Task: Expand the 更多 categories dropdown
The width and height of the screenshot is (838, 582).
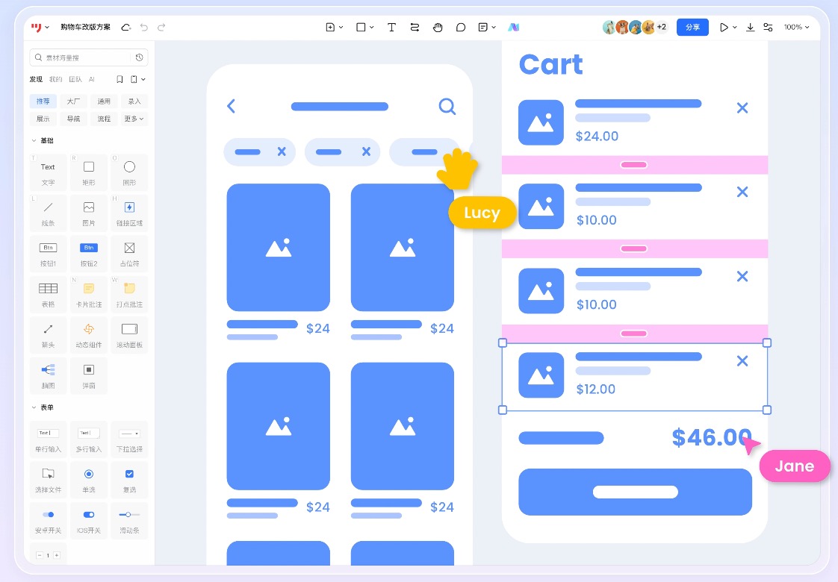Action: [x=134, y=119]
